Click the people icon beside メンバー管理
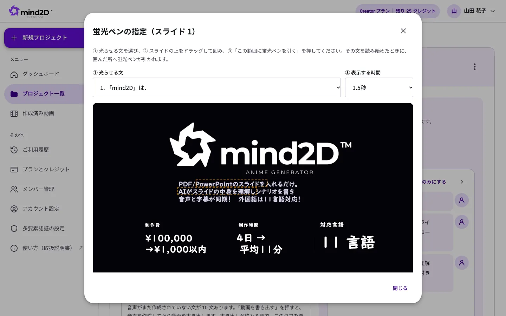The width and height of the screenshot is (506, 316). click(x=14, y=189)
